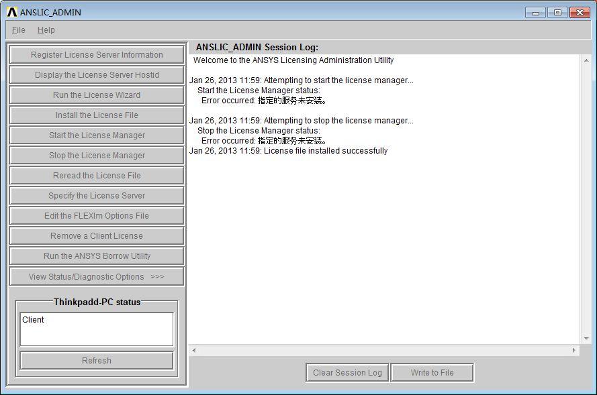Click 'Stop the License Manager status:' log line
The image size is (597, 395).
pyautogui.click(x=259, y=131)
